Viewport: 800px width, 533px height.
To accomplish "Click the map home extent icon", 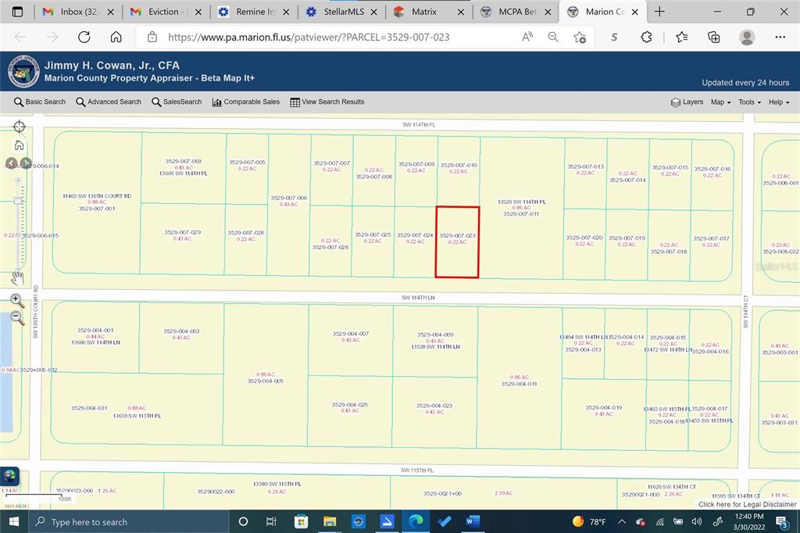I will [x=19, y=145].
